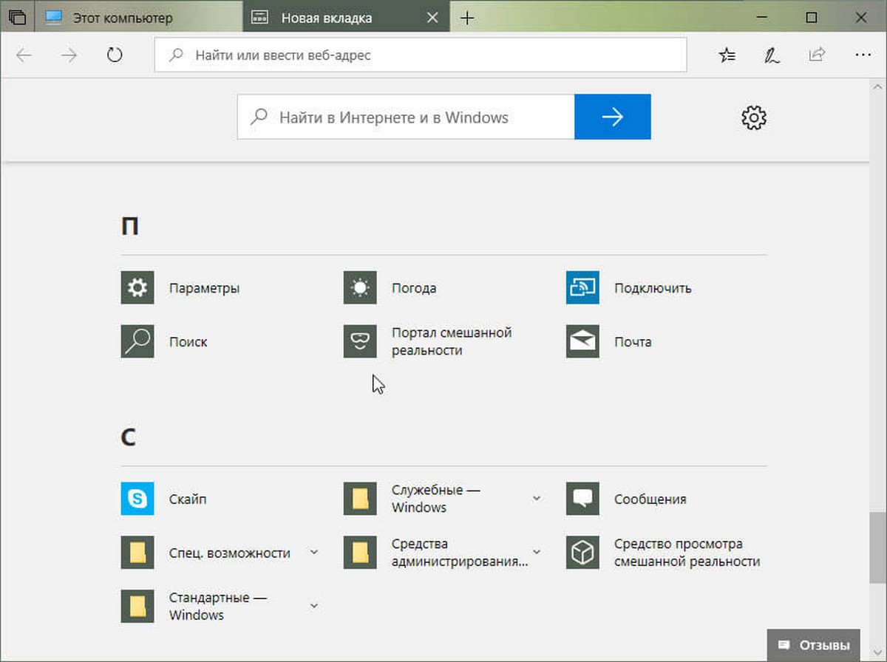This screenshot has width=887, height=662.
Task: Open new tab page settings gear
Action: [753, 117]
